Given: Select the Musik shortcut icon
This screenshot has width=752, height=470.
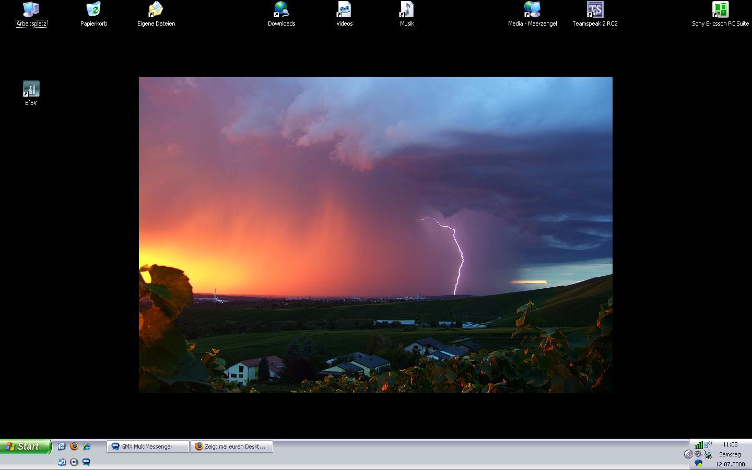Looking at the screenshot, I should coord(407,14).
